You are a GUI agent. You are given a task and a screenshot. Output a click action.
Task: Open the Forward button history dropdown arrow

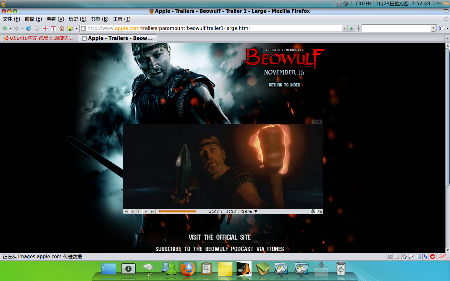[22, 28]
